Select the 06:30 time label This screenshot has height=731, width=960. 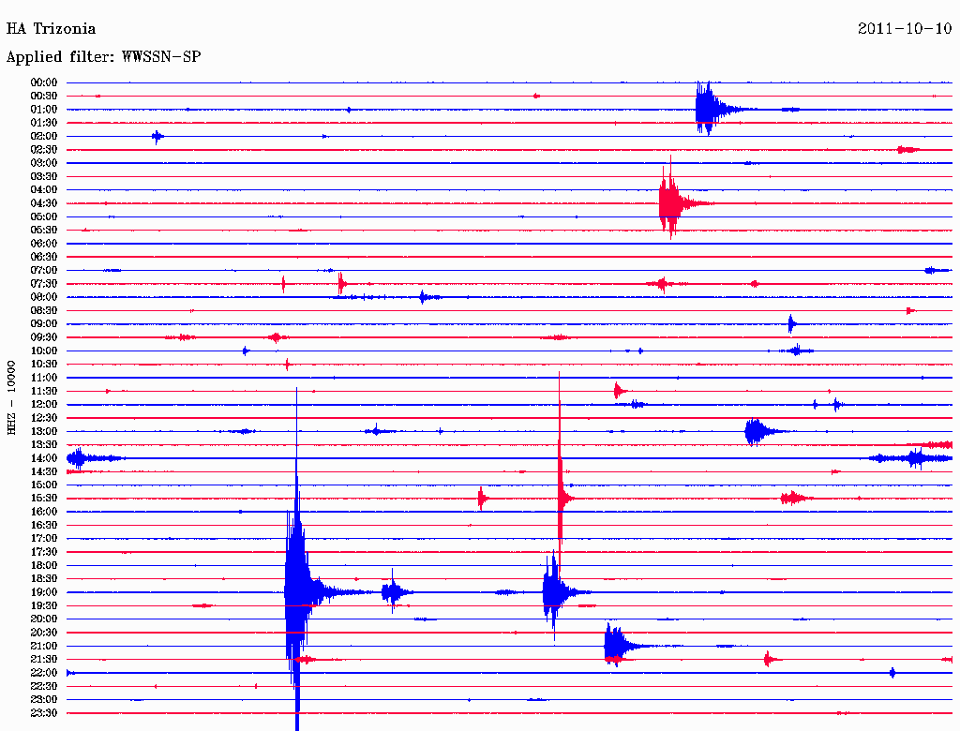pos(44,257)
